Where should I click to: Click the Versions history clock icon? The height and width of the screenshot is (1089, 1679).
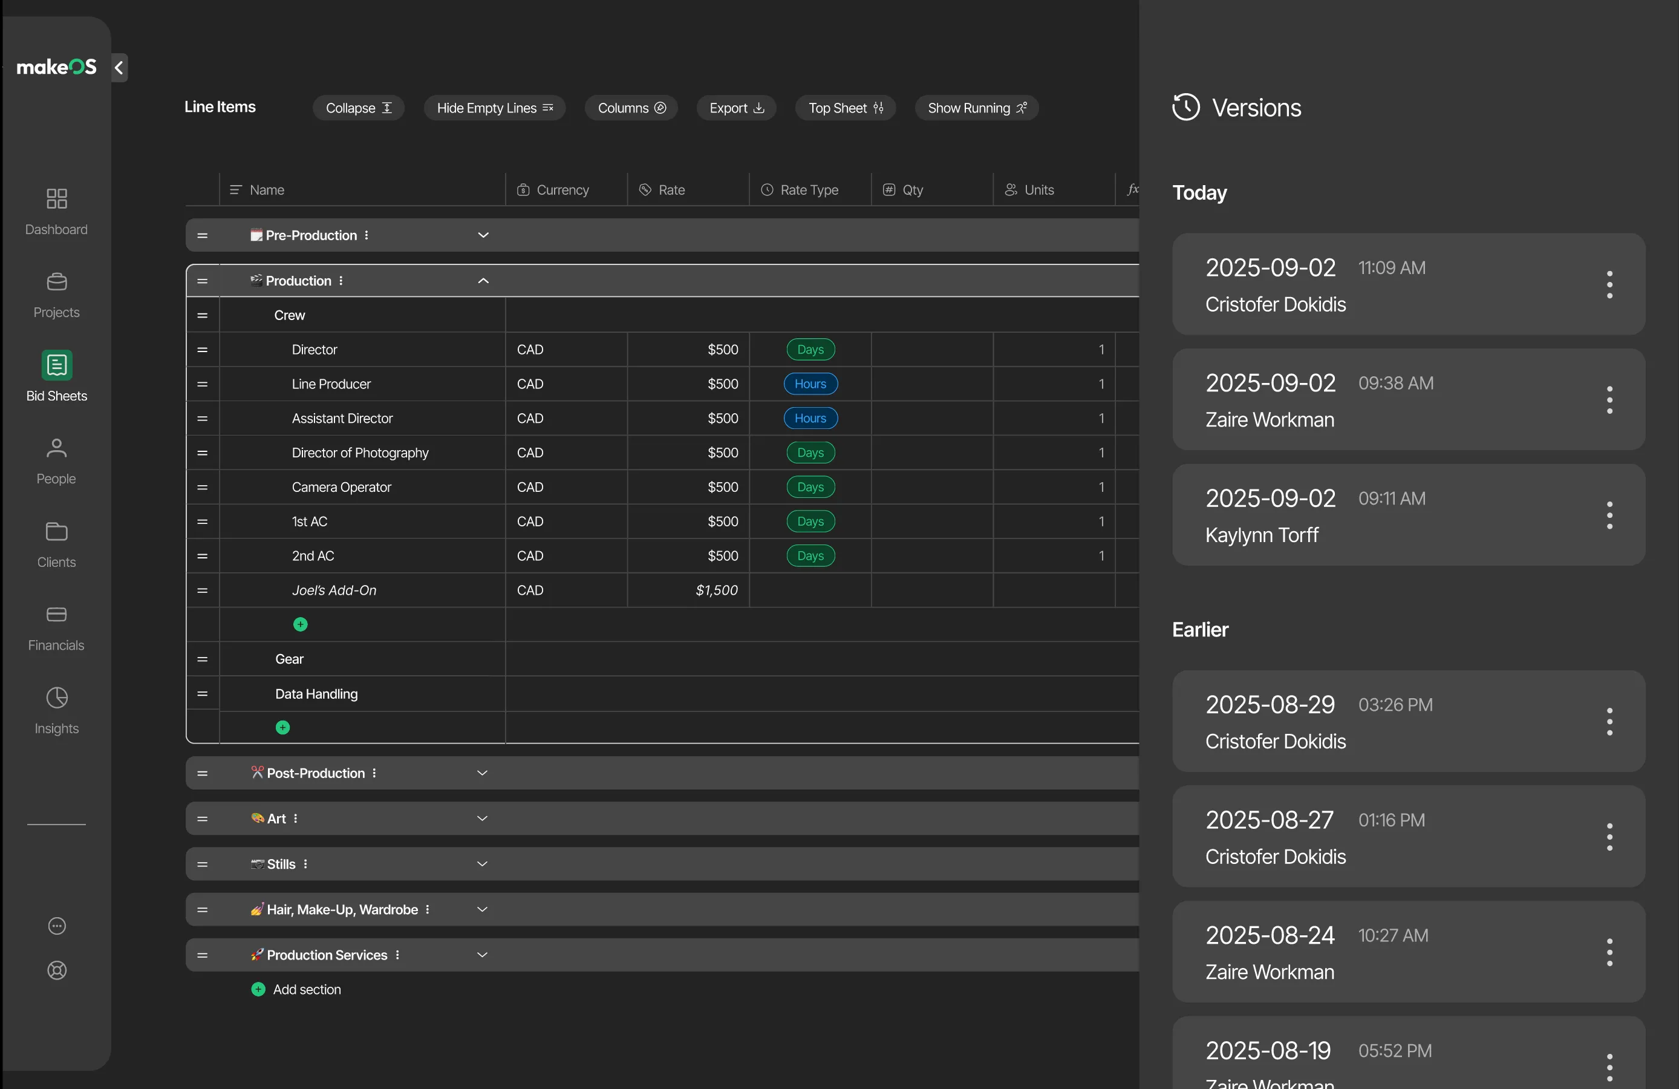click(x=1186, y=107)
